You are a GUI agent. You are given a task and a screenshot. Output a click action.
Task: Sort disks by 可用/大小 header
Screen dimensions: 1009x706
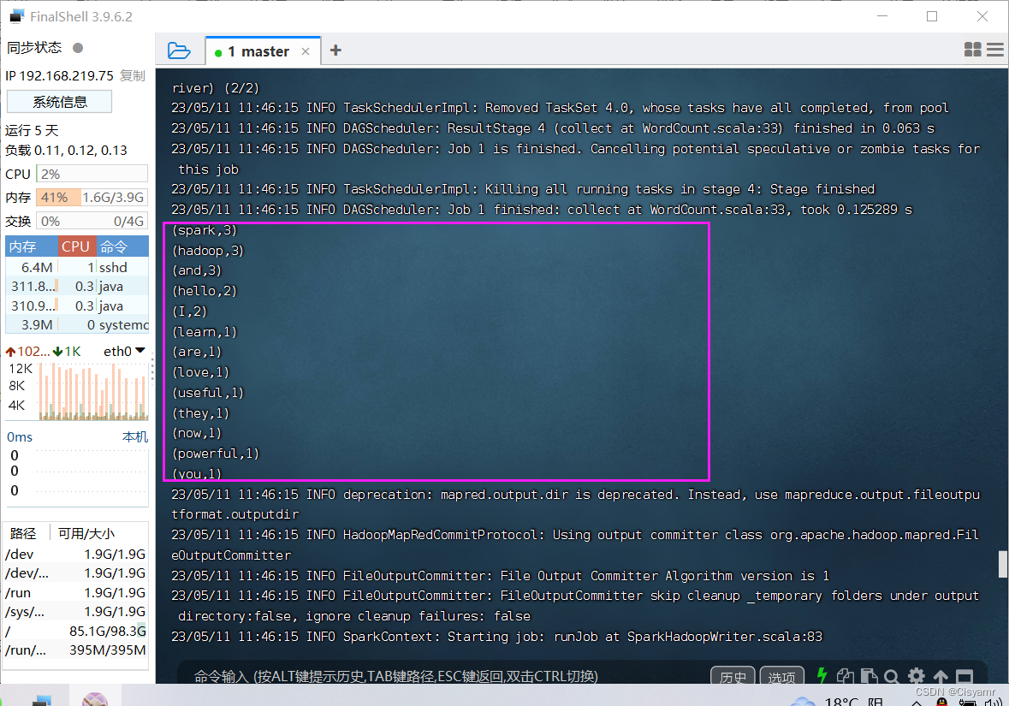point(86,533)
